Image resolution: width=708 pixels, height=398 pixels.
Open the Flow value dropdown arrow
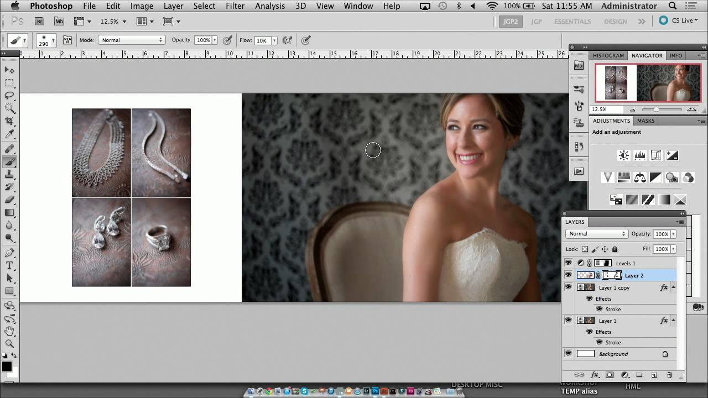click(274, 40)
